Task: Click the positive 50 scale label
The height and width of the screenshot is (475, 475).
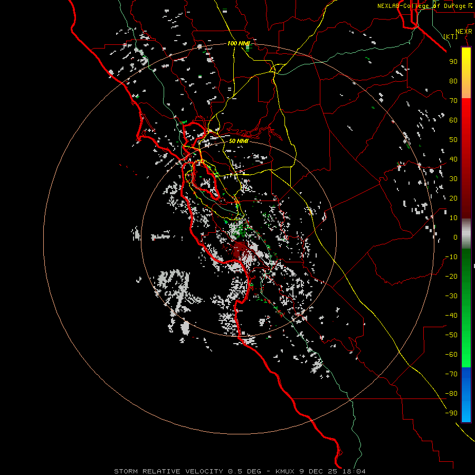Action: pyautogui.click(x=453, y=140)
